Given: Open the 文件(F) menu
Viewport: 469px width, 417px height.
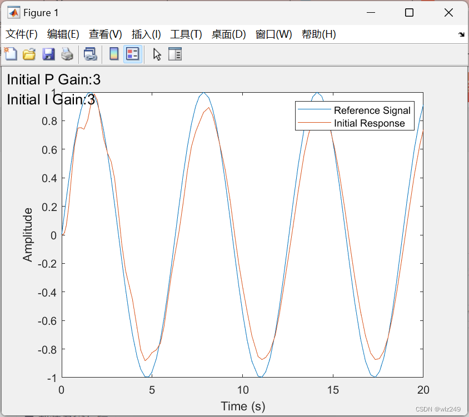Looking at the screenshot, I should tap(22, 34).
